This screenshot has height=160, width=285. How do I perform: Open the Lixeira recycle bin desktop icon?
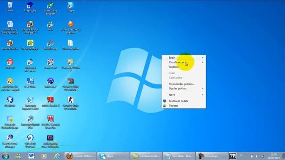pyautogui.click(x=10, y=7)
